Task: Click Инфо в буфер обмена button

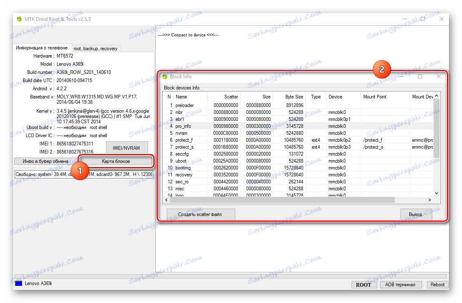Action: 45,161
